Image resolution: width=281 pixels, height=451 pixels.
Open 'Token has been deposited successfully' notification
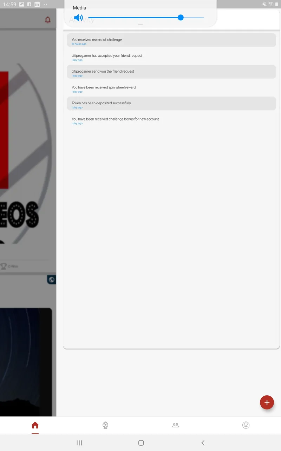[171, 104]
